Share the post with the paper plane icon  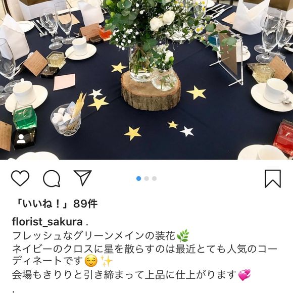pyautogui.click(x=82, y=178)
